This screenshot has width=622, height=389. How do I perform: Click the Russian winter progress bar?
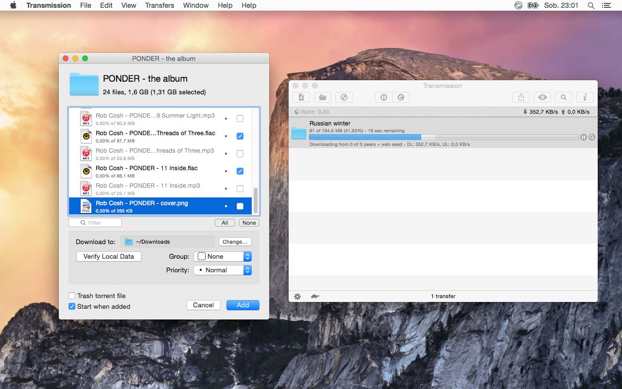pos(444,137)
